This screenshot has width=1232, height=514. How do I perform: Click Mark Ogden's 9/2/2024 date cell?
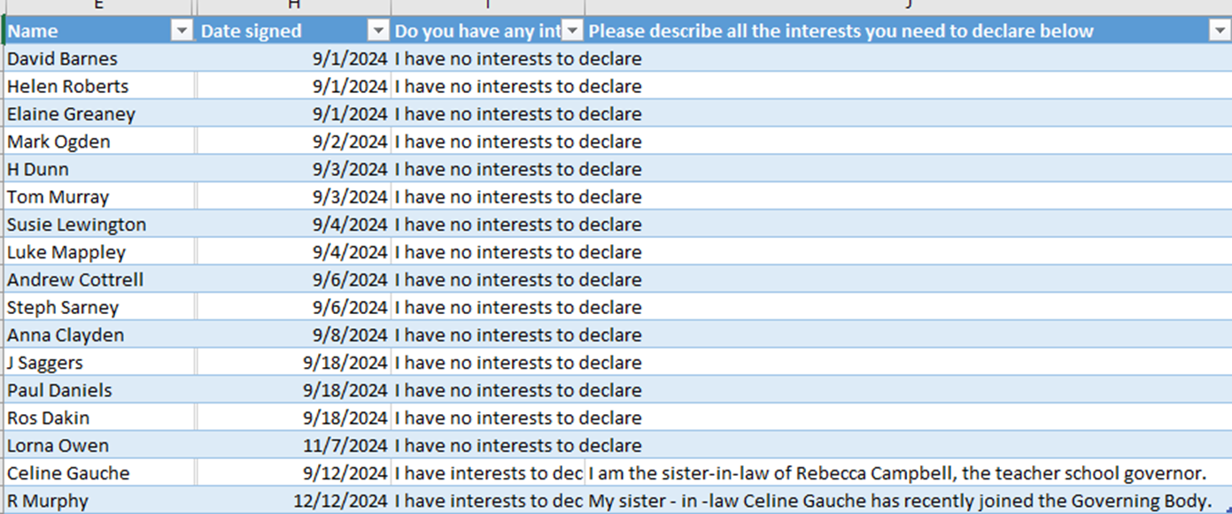click(293, 142)
